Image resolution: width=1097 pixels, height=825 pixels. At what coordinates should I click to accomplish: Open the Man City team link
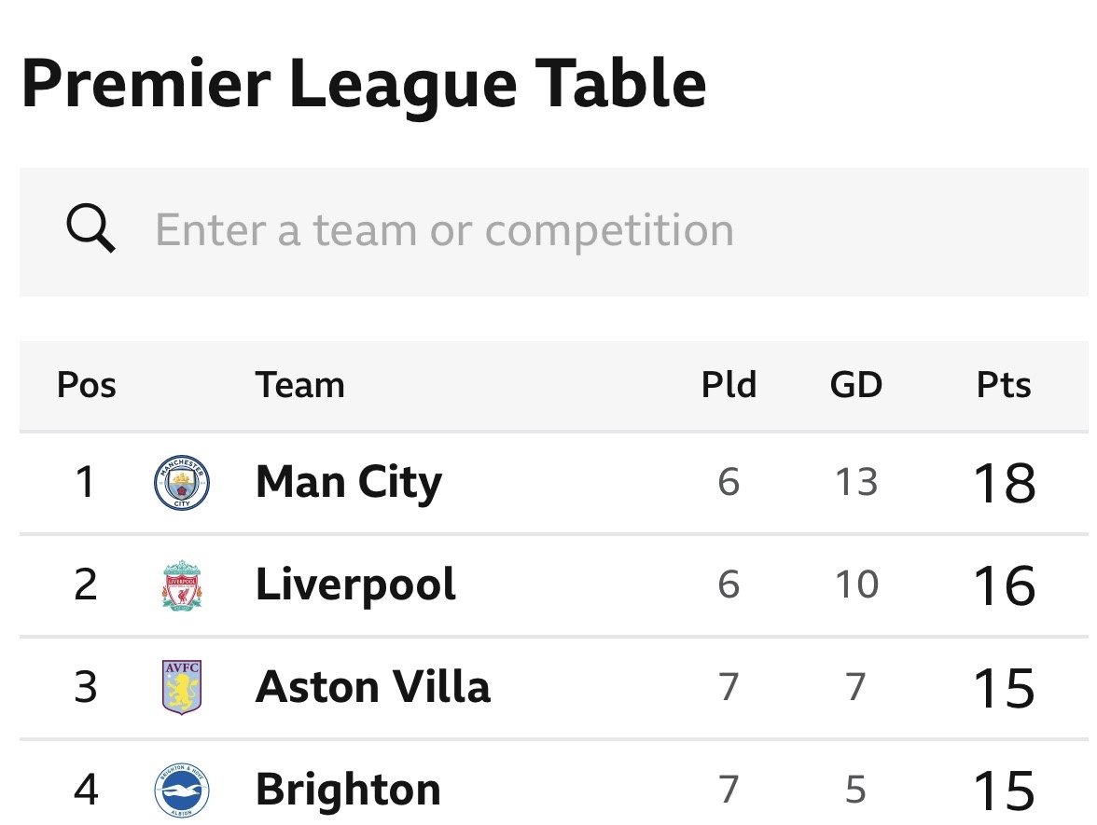coord(349,483)
